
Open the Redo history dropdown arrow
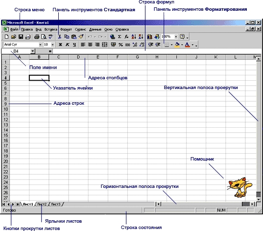(105, 37)
